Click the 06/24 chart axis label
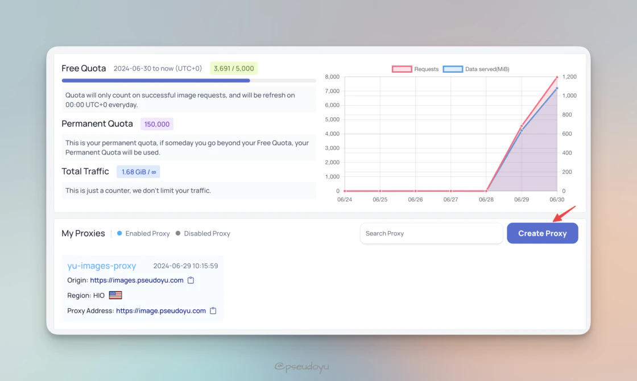 (345, 200)
